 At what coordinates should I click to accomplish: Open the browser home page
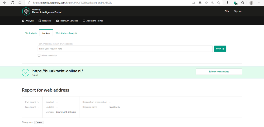pyautogui.click(x=20, y=3)
